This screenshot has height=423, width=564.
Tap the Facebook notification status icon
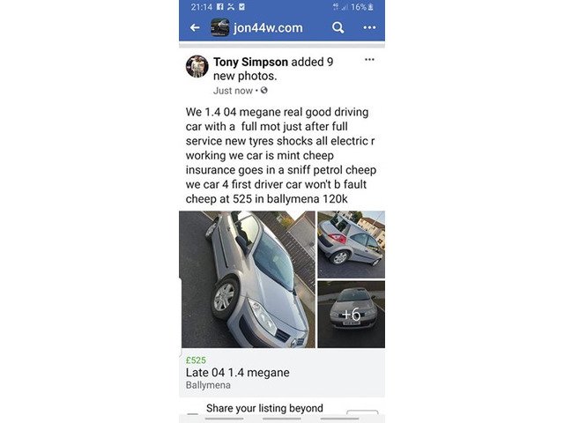pos(220,7)
